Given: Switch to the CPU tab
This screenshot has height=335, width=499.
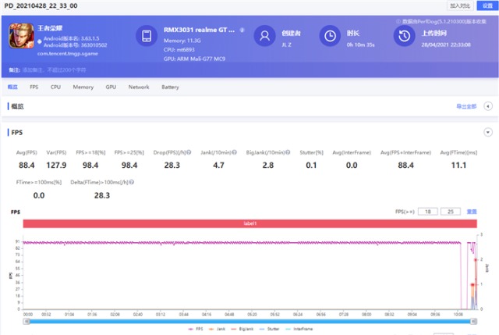Looking at the screenshot, I should 55,87.
